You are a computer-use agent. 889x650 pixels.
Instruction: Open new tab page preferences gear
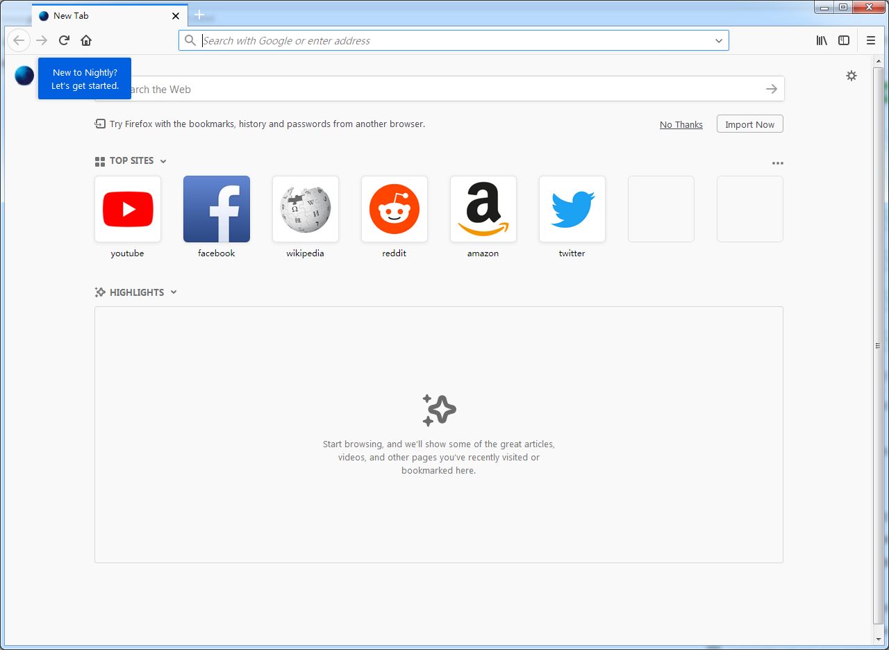point(851,76)
